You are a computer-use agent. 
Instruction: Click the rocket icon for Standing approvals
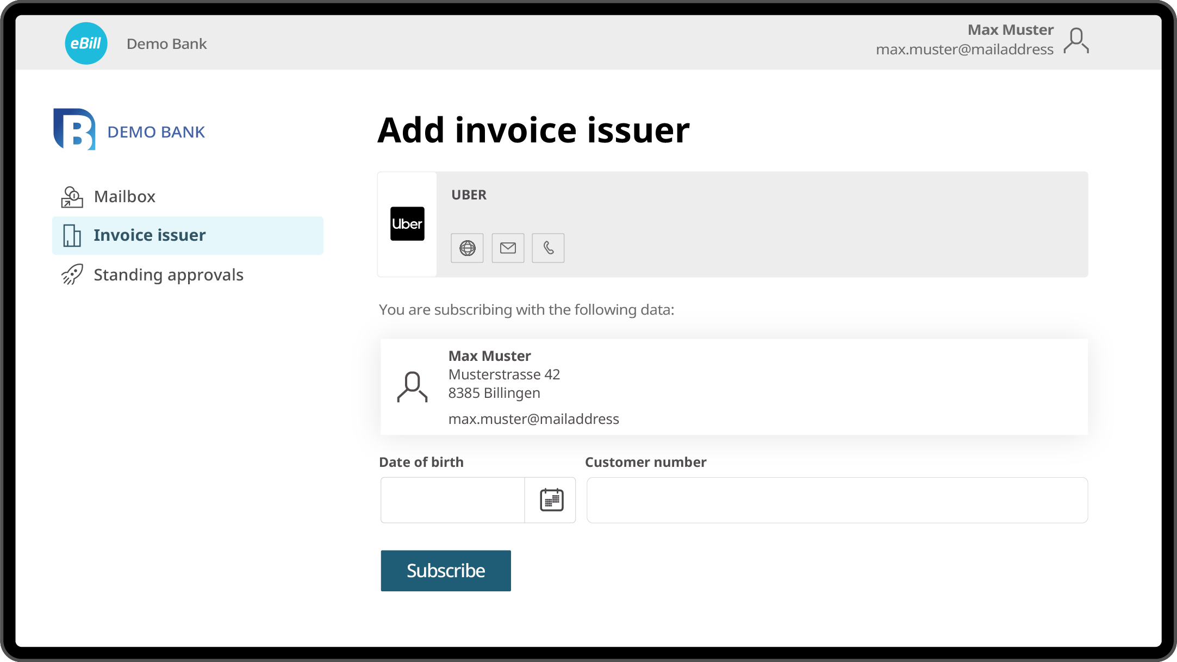(72, 274)
